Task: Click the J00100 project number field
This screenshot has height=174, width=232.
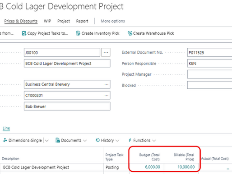Action: click(62, 52)
